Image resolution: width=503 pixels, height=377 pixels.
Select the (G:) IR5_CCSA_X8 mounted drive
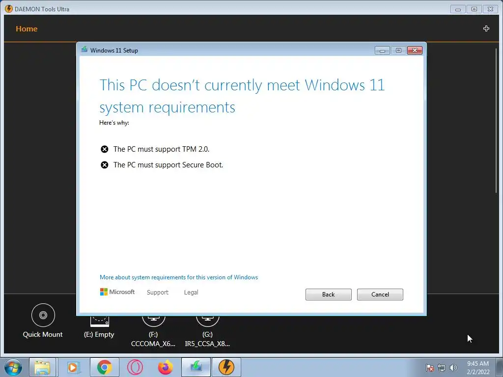coord(207,331)
